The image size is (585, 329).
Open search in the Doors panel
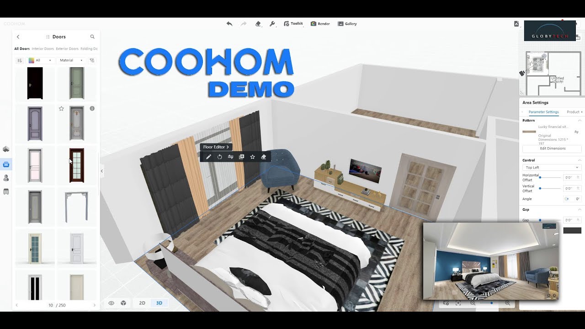pos(92,37)
